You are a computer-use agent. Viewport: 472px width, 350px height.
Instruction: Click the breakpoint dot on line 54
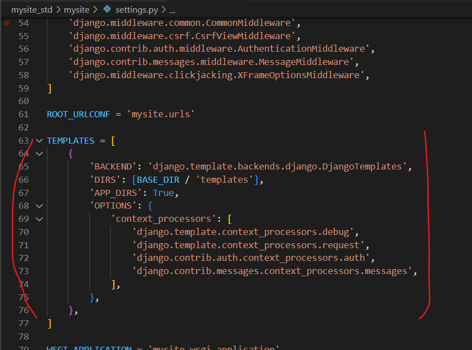coord(7,23)
